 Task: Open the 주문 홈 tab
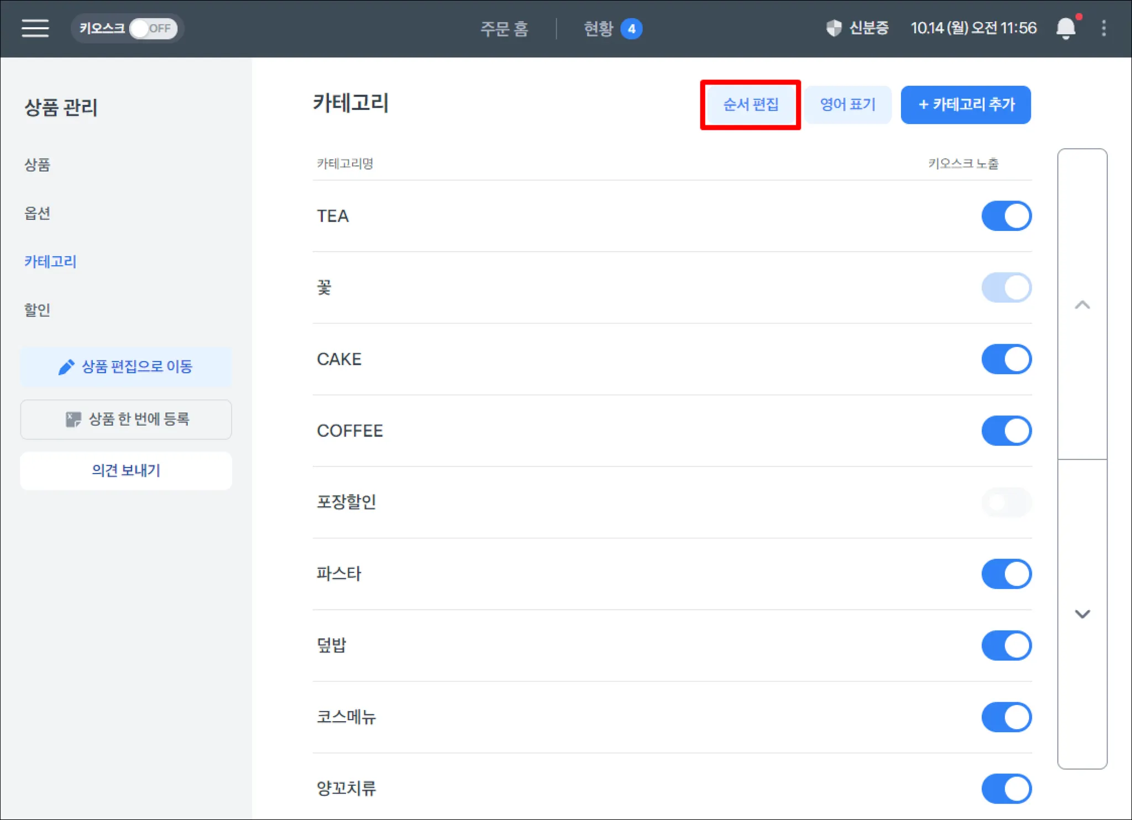504,29
